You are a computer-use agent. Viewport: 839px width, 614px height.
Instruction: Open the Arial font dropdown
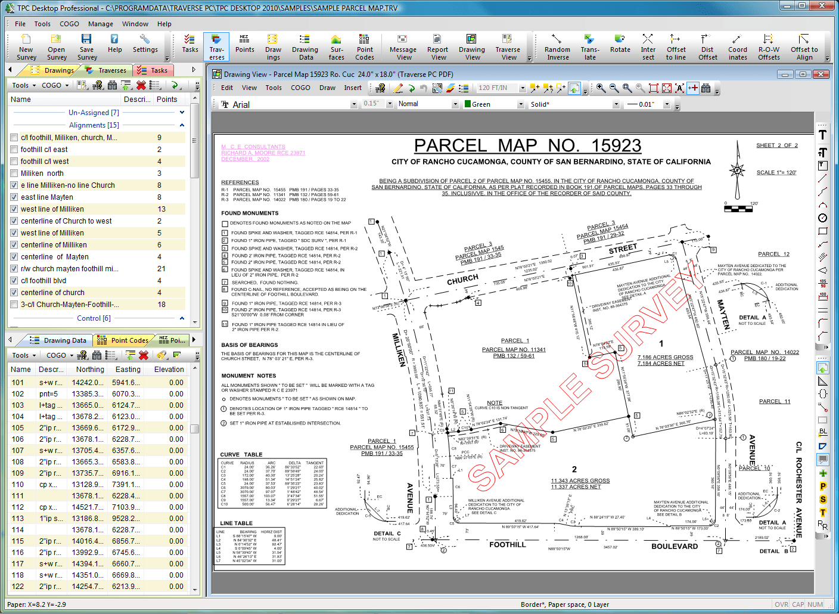353,104
